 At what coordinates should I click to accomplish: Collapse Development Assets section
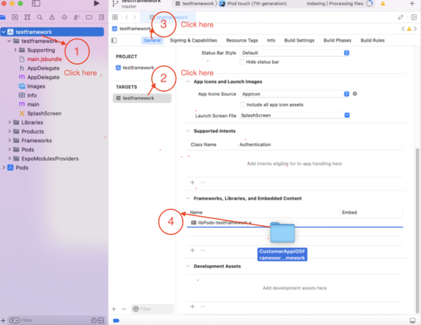pos(188,266)
